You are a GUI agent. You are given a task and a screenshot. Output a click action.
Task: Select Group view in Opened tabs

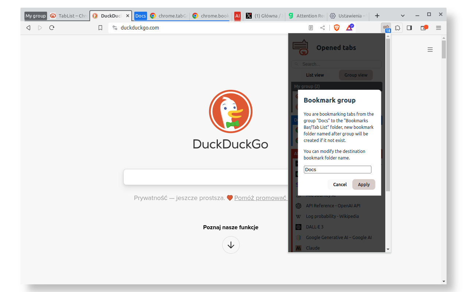pos(356,75)
